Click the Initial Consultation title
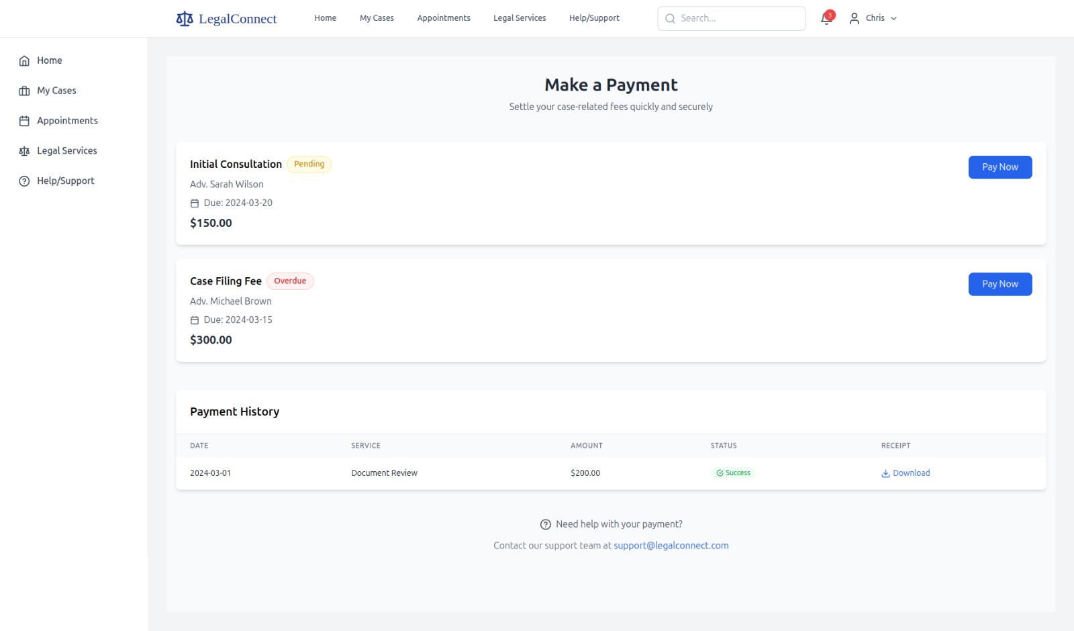The image size is (1074, 631). (236, 164)
